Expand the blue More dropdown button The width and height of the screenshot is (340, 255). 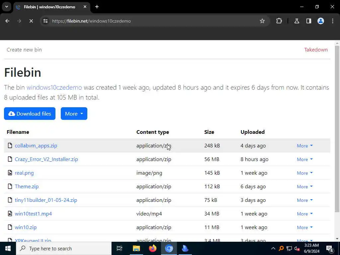pos(74,114)
